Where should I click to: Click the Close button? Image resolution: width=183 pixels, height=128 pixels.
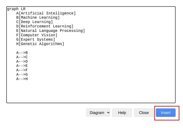coord(144,113)
